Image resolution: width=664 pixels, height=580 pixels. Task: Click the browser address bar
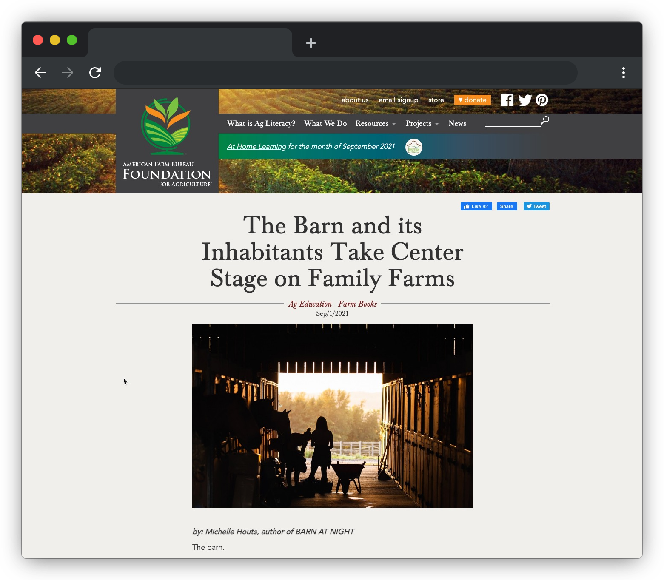pos(345,73)
